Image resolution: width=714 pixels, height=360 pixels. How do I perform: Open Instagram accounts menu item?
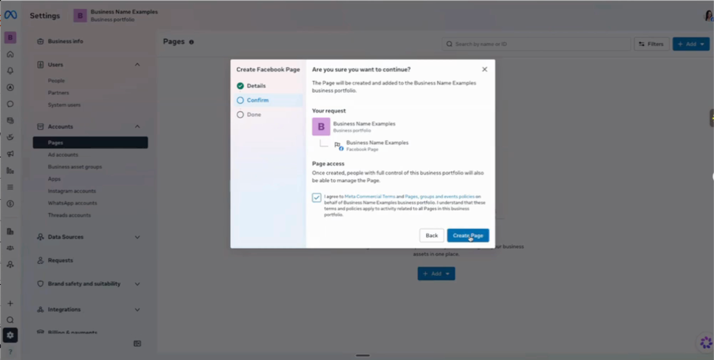tap(72, 191)
